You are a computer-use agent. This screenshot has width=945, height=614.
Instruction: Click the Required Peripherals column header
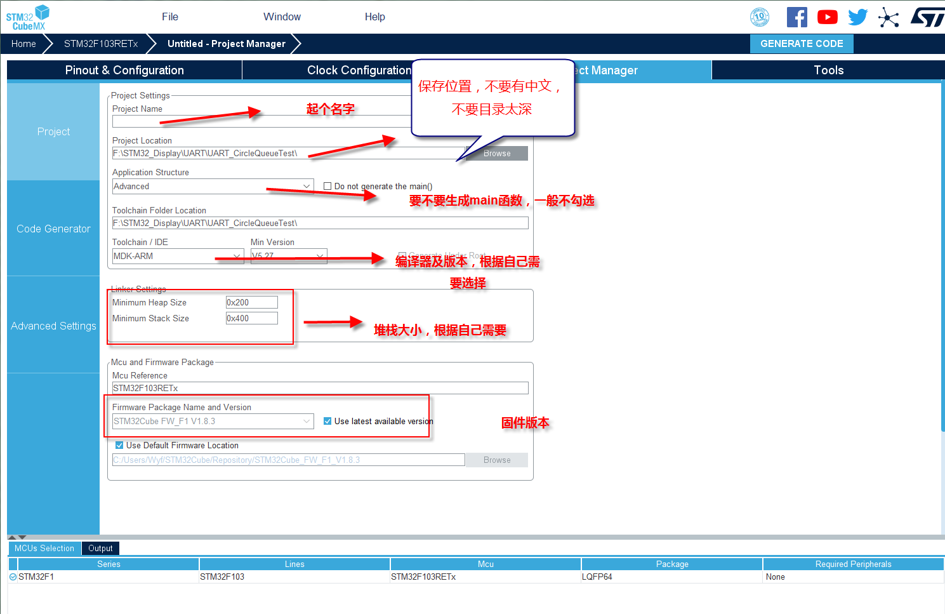point(854,564)
